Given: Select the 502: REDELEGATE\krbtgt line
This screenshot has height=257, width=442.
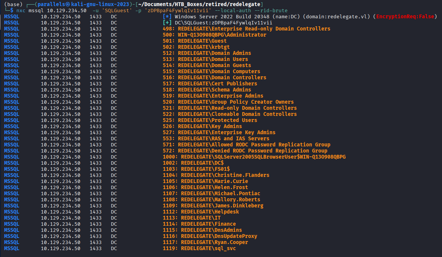Looking at the screenshot, I should [x=196, y=47].
